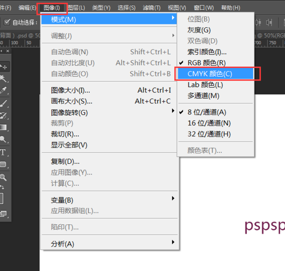Choose 多通道(M) mode
This screenshot has height=271, width=285.
point(216,96)
